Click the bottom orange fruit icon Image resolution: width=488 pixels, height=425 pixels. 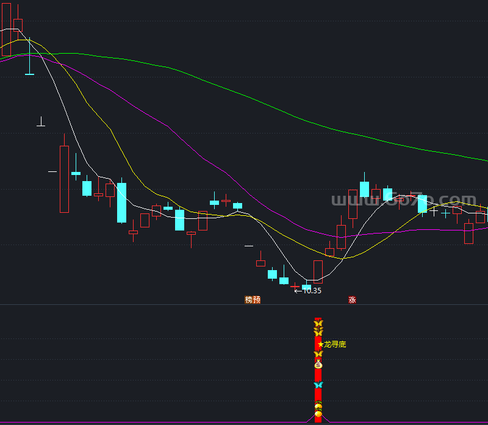318,415
